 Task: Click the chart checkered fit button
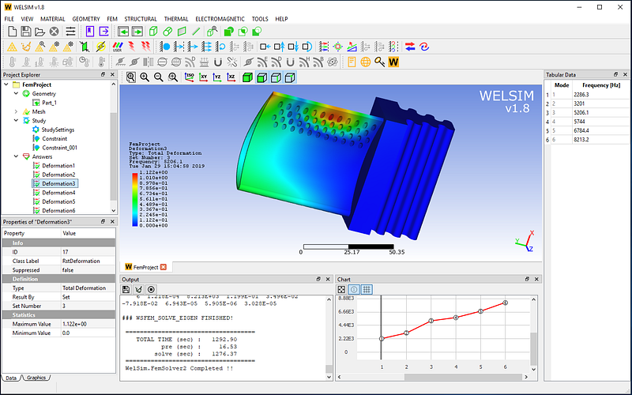click(341, 289)
